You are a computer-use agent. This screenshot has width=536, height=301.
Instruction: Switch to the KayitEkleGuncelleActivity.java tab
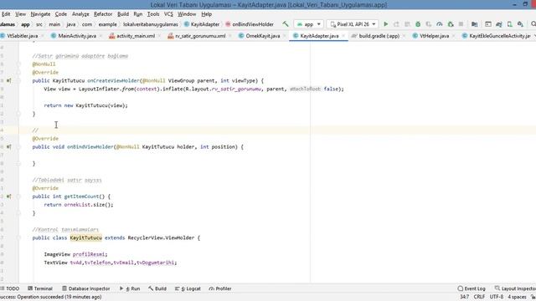click(x=496, y=36)
